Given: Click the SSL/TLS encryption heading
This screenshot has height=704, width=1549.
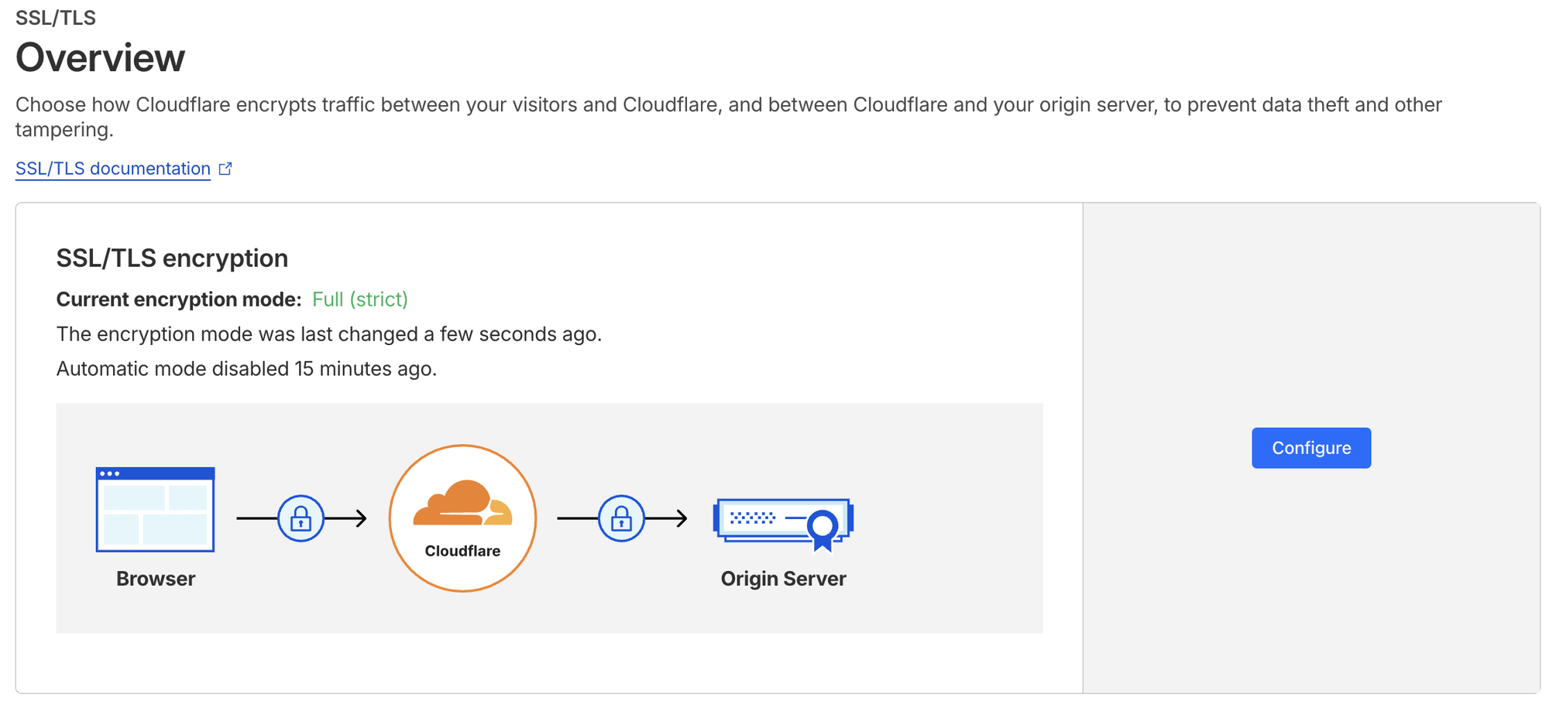Looking at the screenshot, I should [172, 258].
